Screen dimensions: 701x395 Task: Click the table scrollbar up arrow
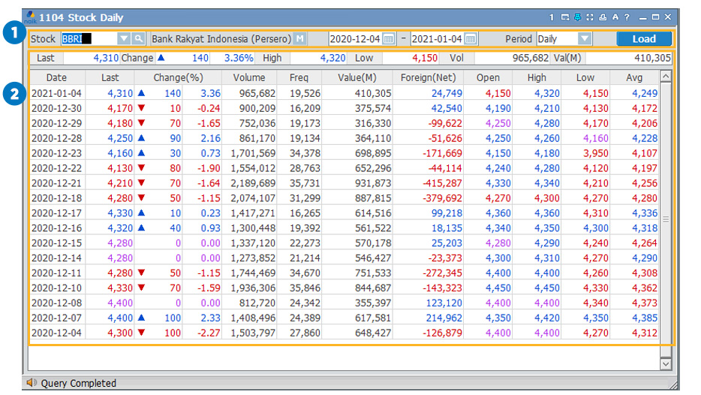[x=665, y=77]
